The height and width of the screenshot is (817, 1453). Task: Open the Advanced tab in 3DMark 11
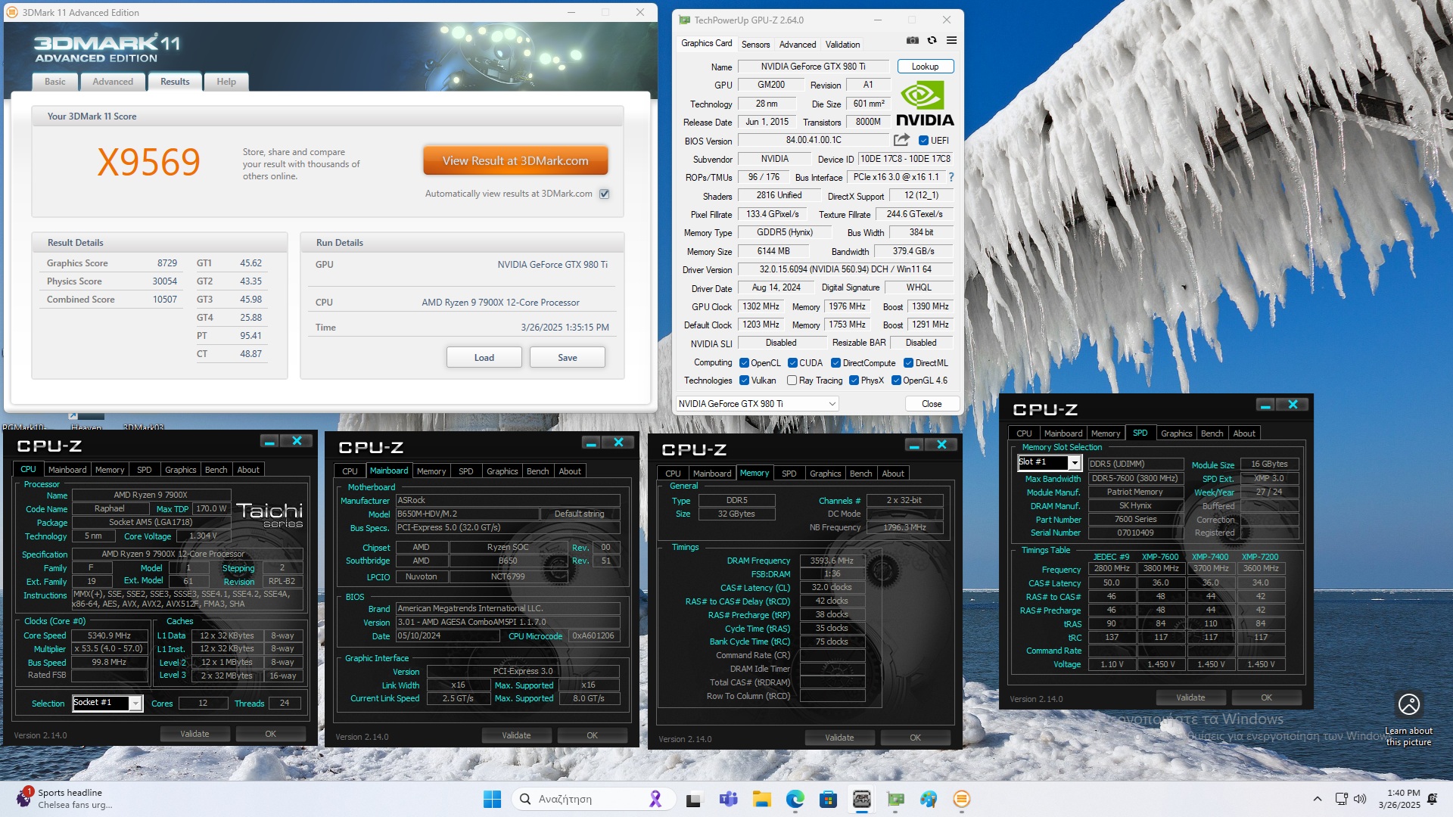113,82
